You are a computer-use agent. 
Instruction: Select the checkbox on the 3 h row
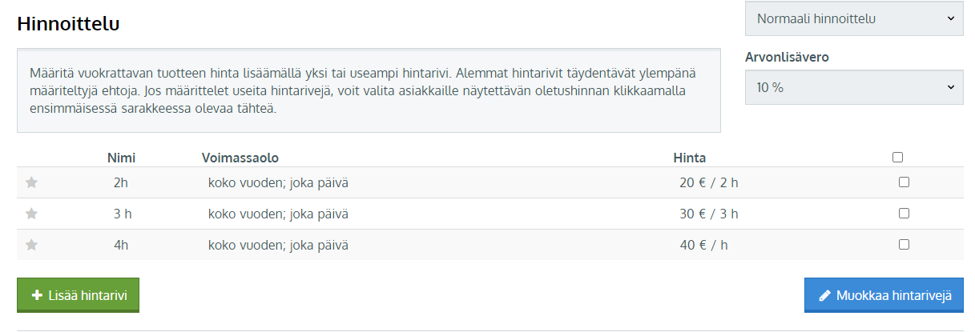(x=904, y=214)
